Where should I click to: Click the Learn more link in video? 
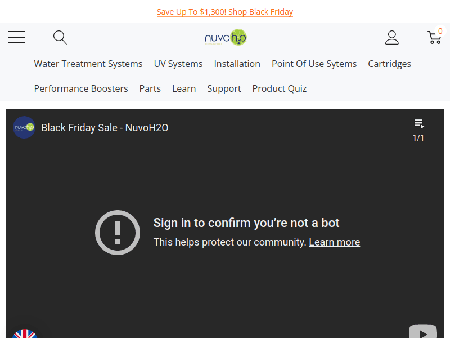(334, 242)
